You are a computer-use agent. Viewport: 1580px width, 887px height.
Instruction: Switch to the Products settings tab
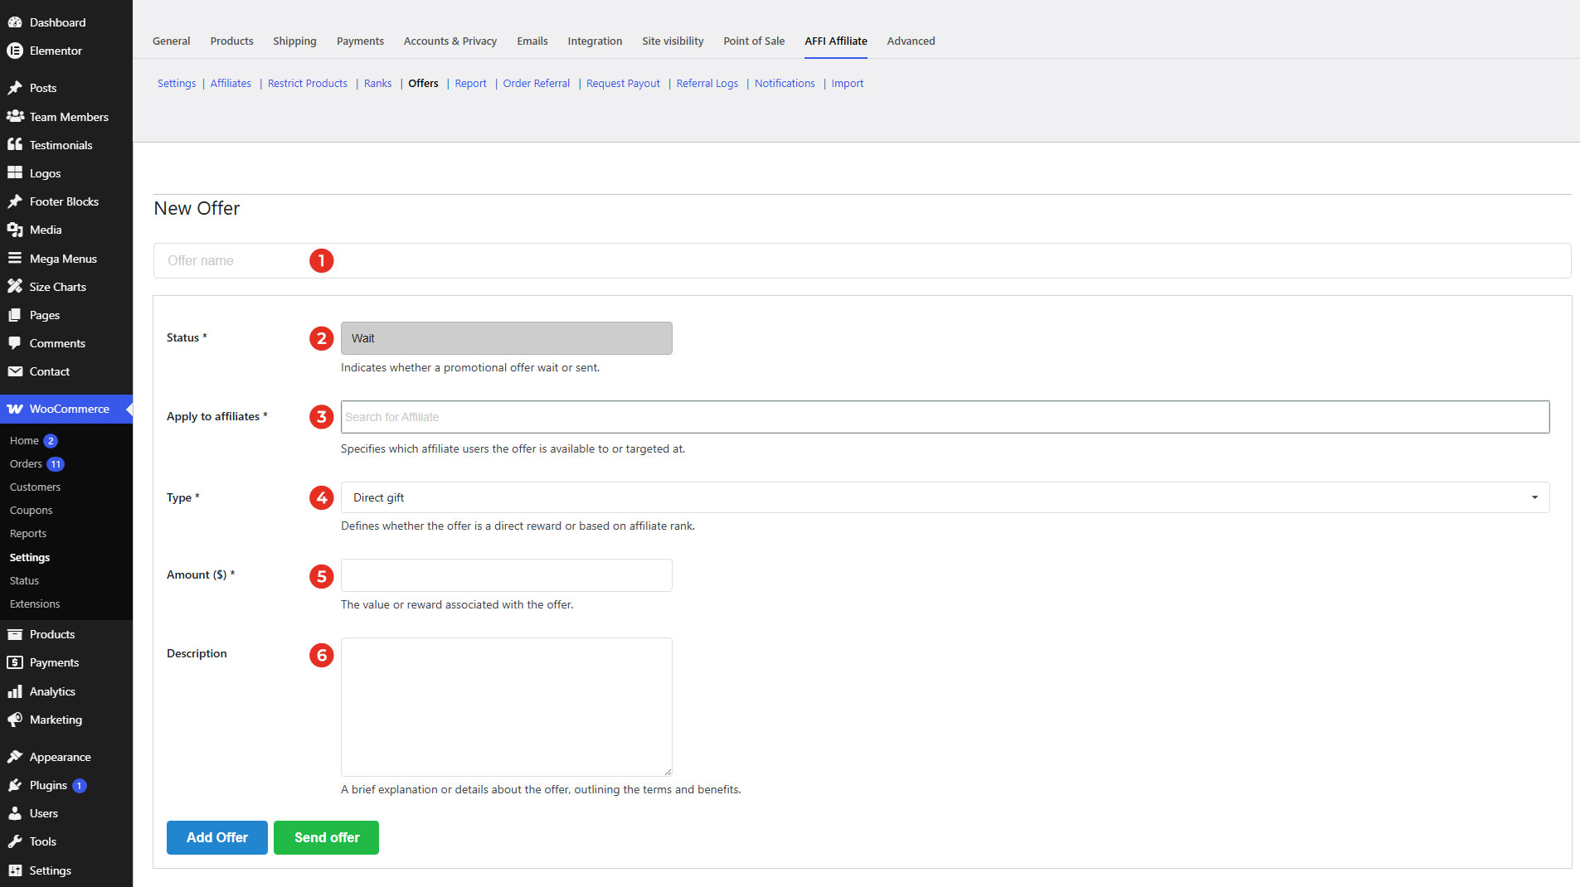pyautogui.click(x=231, y=41)
